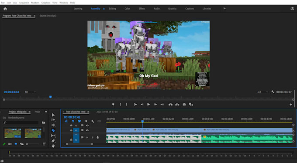Screen dimensions: 297x163
Task: Click the Extract button
Action: tap(177, 104)
